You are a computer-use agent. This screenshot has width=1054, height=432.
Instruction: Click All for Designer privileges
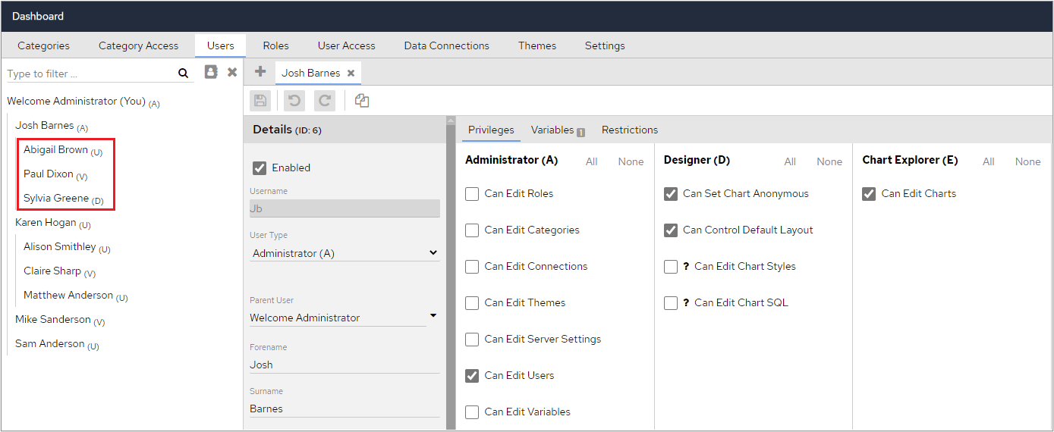coord(790,161)
